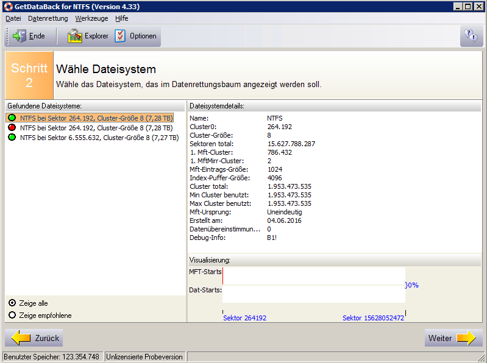Open the Hilfe menu
Image resolution: width=487 pixels, height=363 pixels.
point(122,18)
